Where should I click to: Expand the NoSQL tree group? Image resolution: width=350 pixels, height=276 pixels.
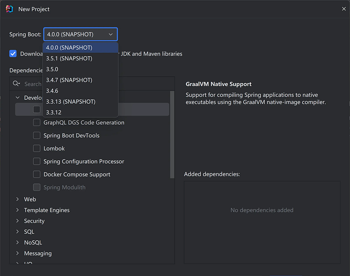(17, 243)
